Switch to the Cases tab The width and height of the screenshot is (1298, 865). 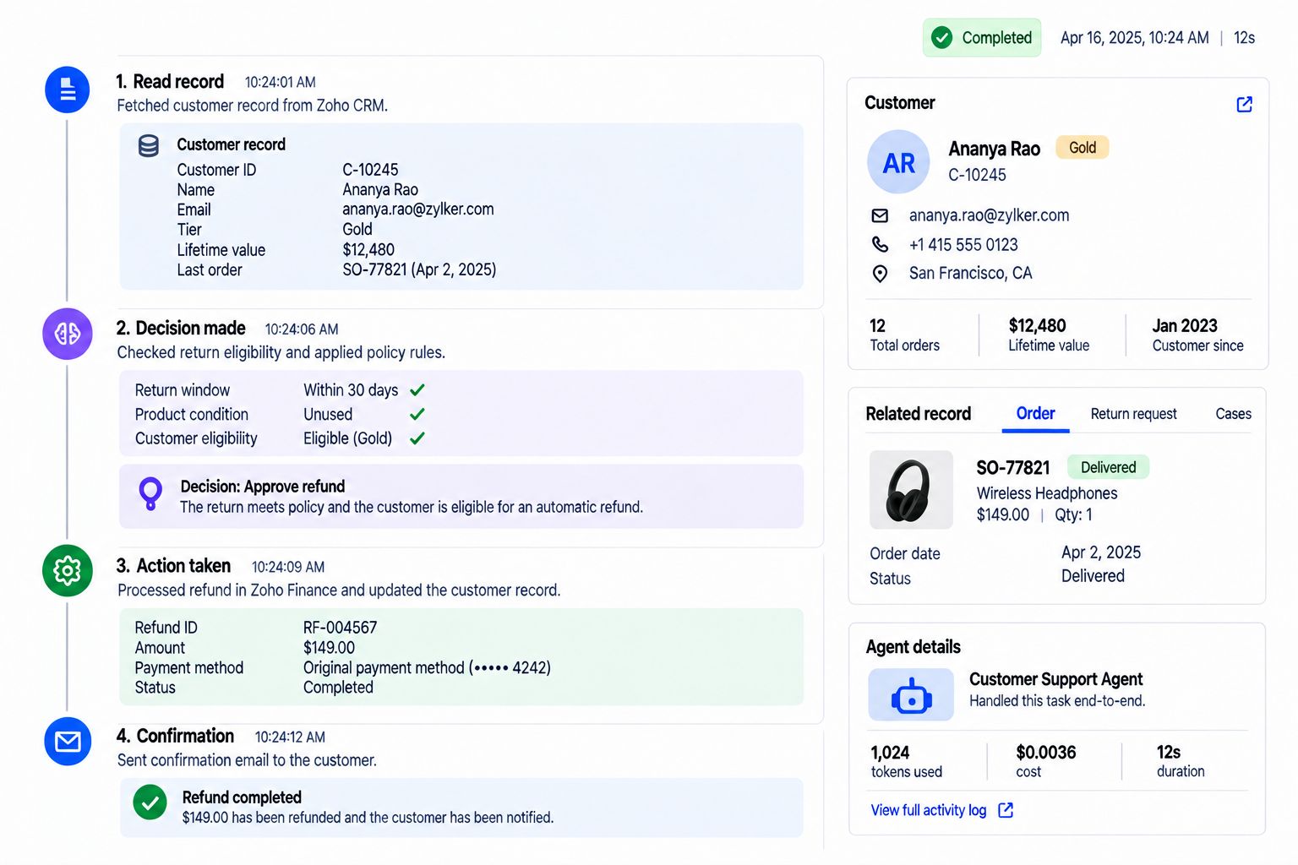click(1233, 414)
